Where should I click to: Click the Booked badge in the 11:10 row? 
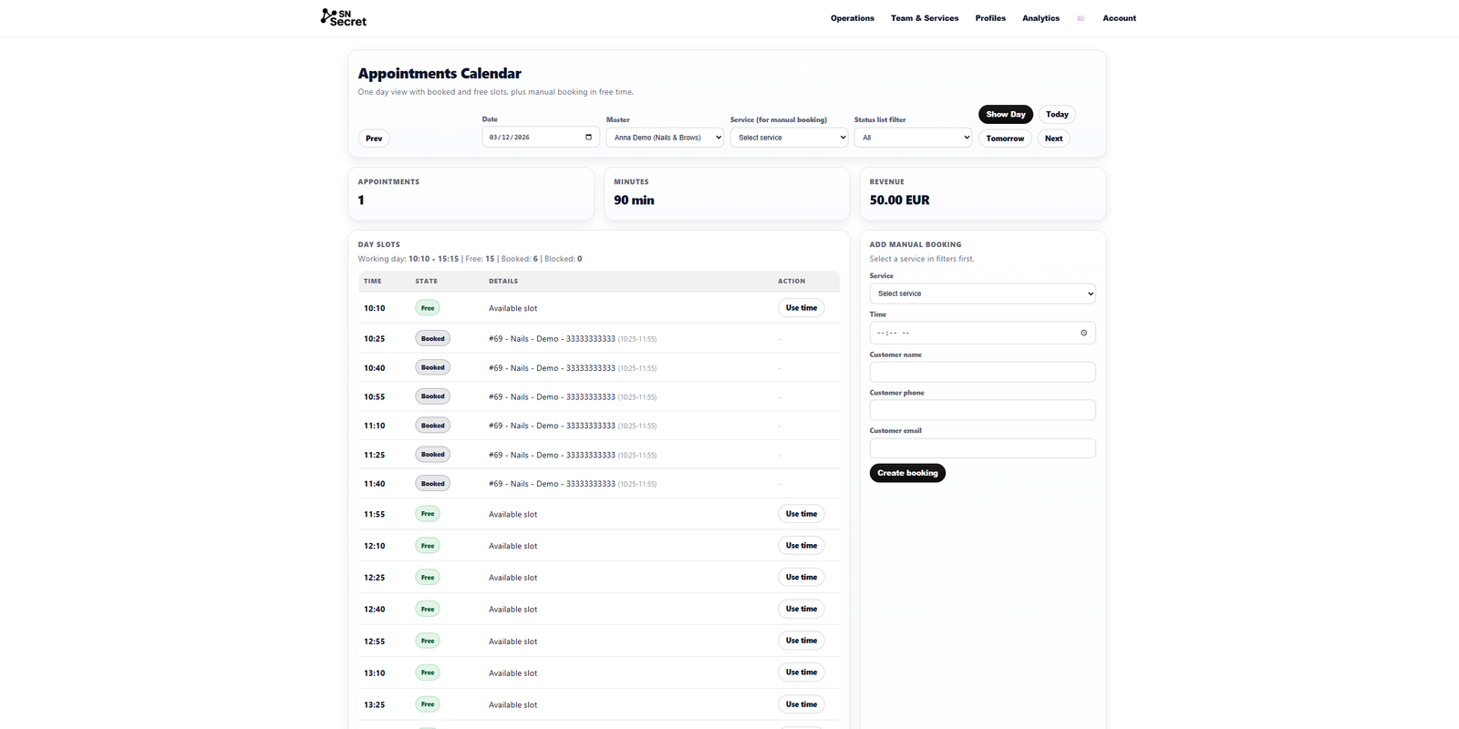pyautogui.click(x=433, y=426)
